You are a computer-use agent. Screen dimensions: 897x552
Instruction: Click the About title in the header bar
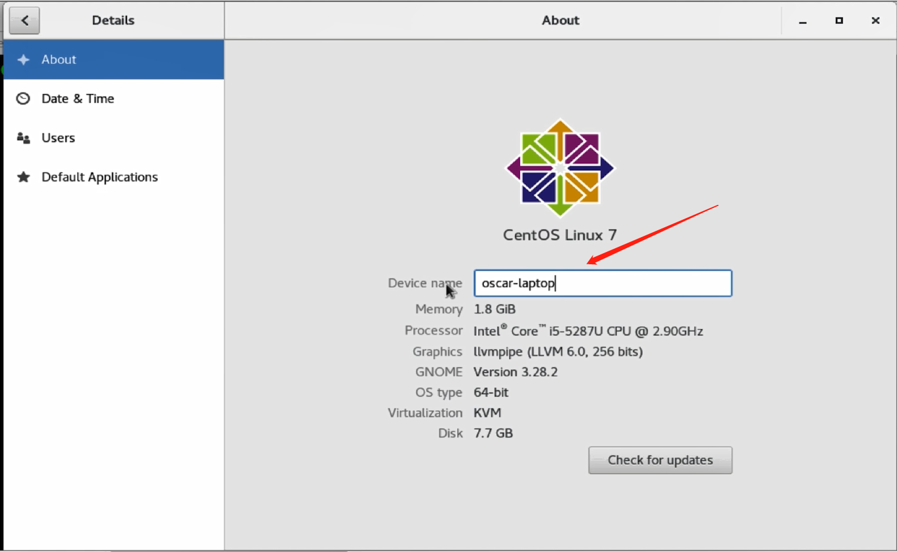click(x=560, y=20)
